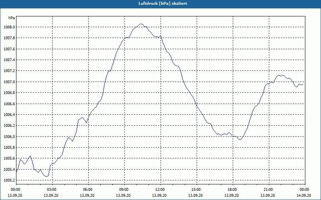Click the 1007,6 y-axis label
The image size is (321, 200).
pyautogui.click(x=9, y=49)
